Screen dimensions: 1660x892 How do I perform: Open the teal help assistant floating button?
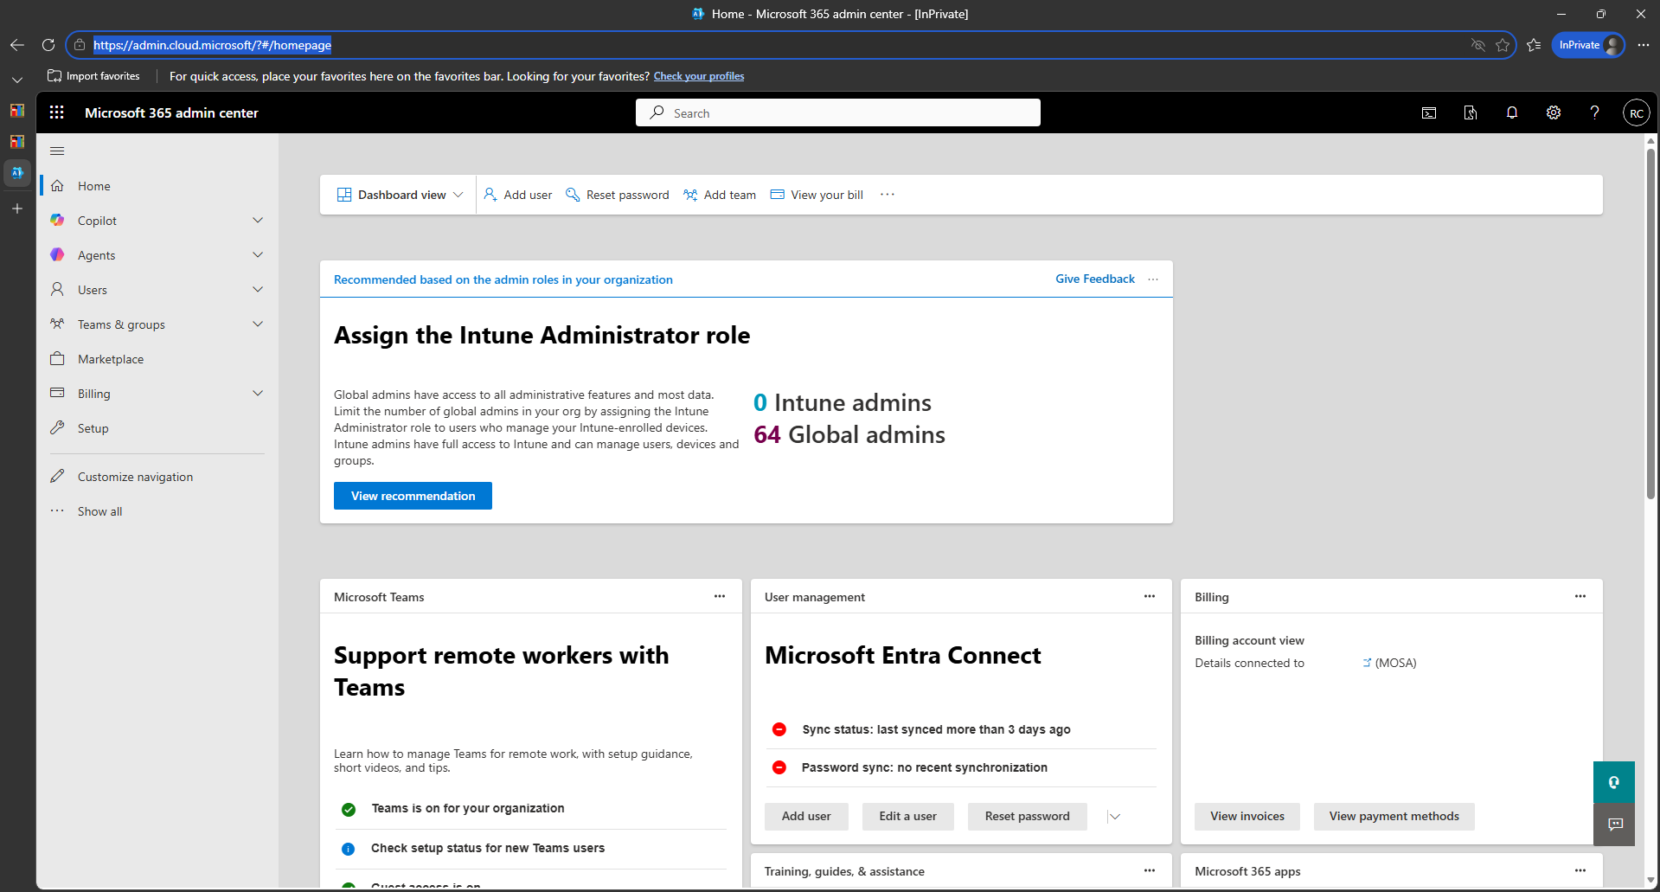tap(1614, 782)
